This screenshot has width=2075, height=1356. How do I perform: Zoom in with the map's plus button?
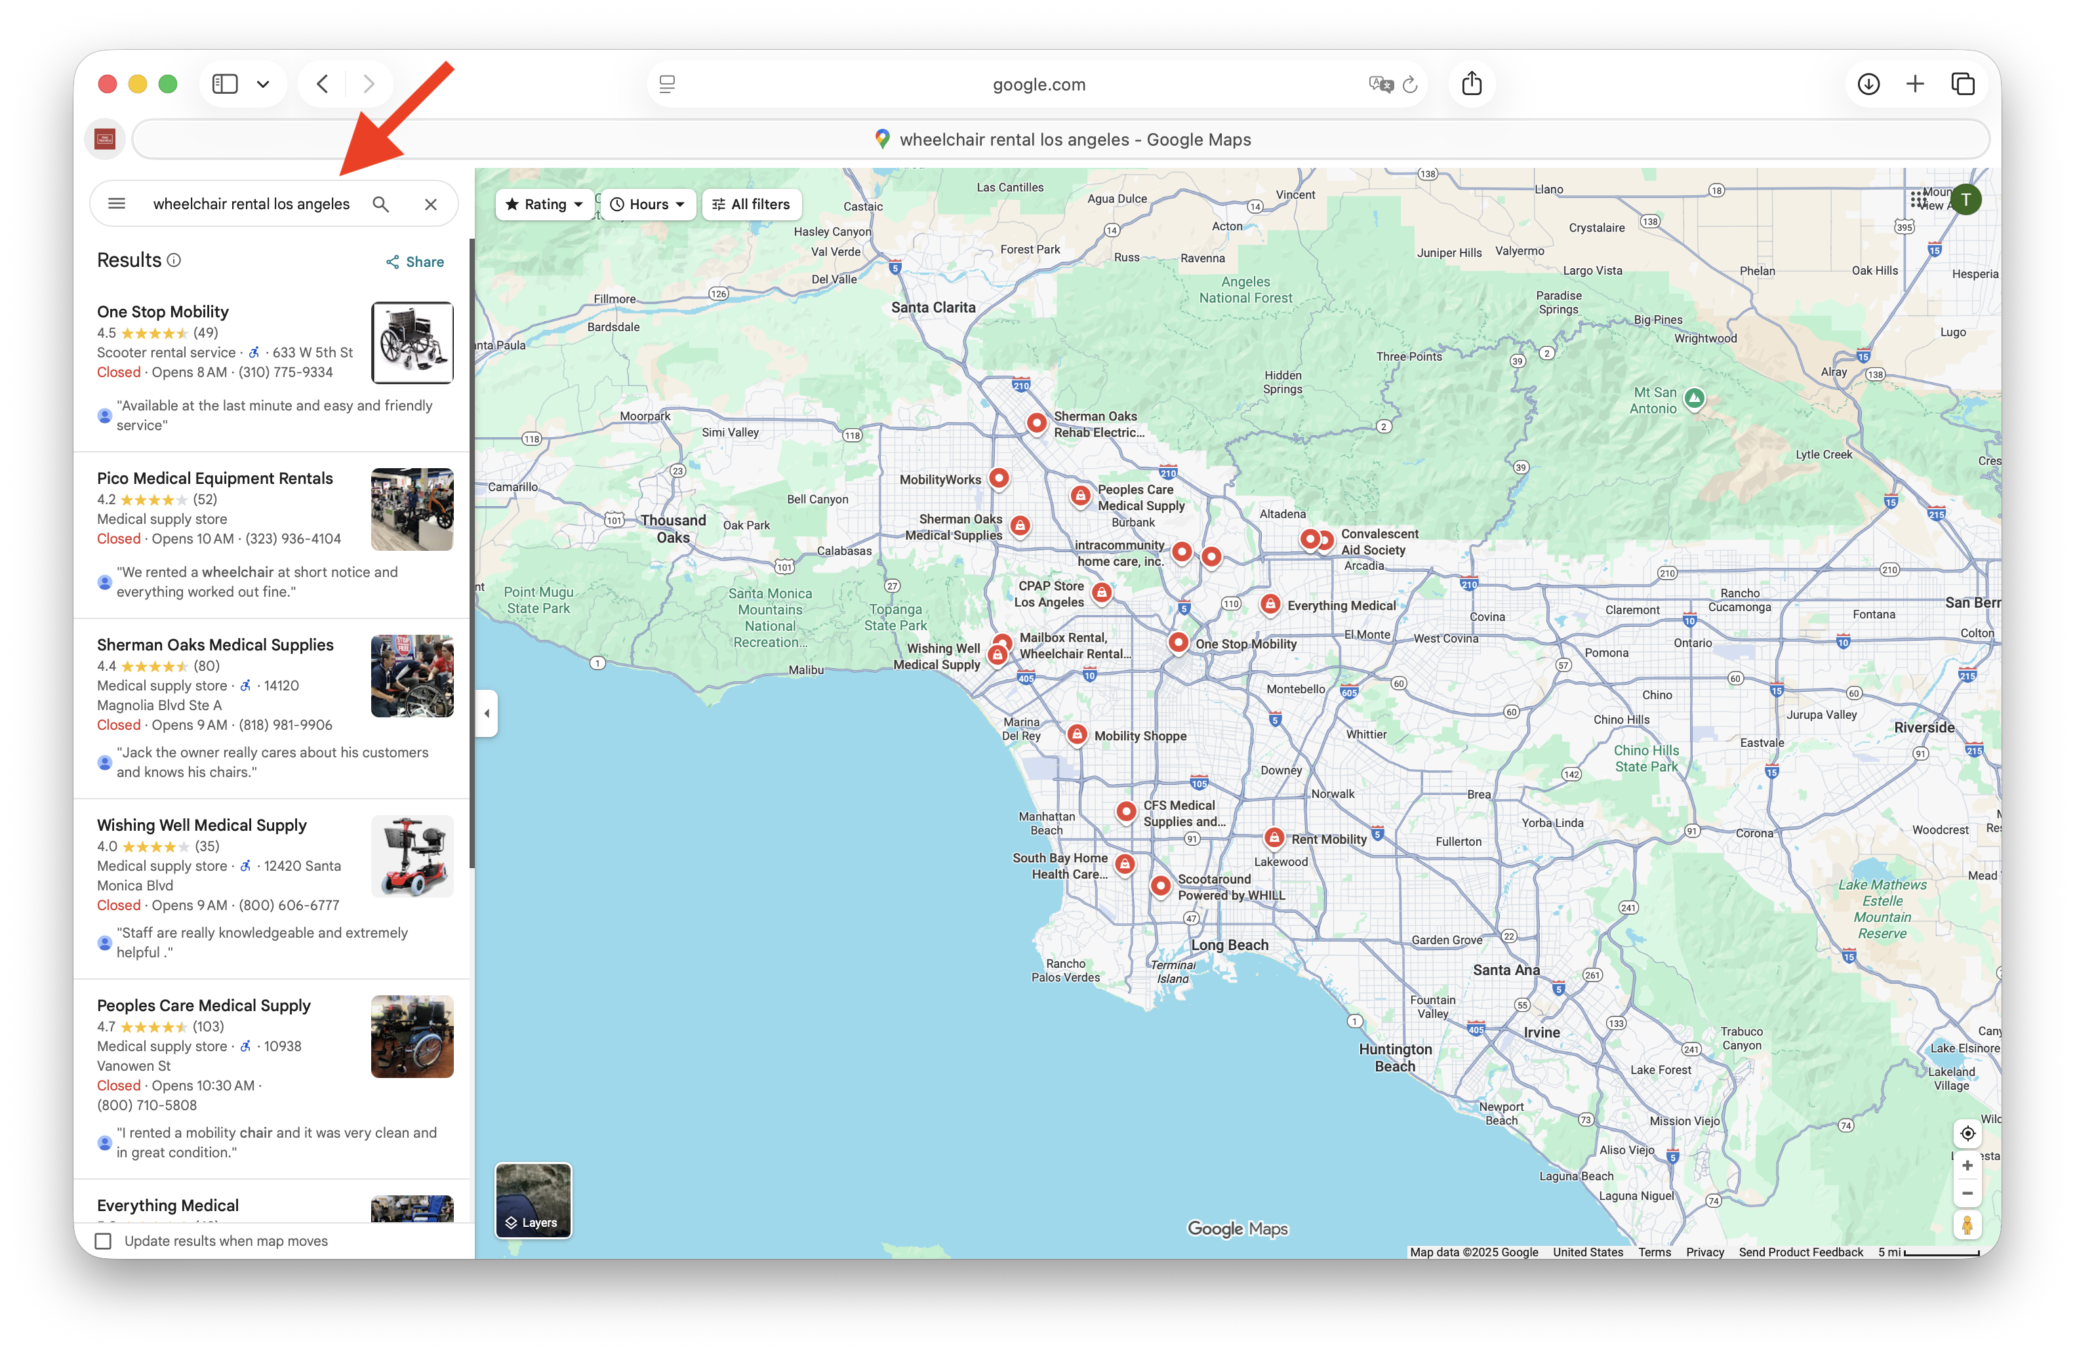(x=1967, y=1165)
